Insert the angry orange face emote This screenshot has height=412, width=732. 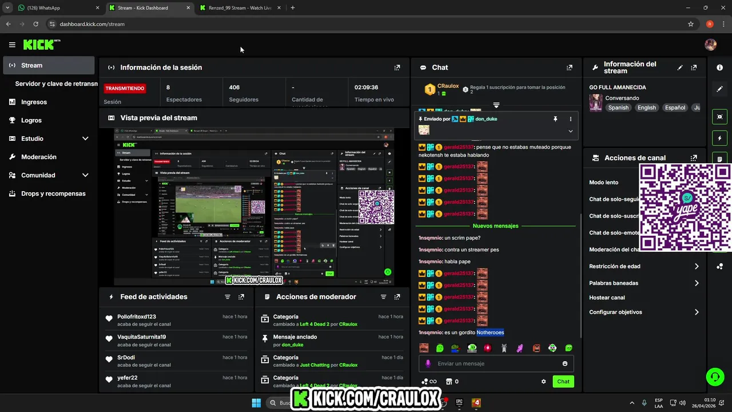pyautogui.click(x=536, y=348)
